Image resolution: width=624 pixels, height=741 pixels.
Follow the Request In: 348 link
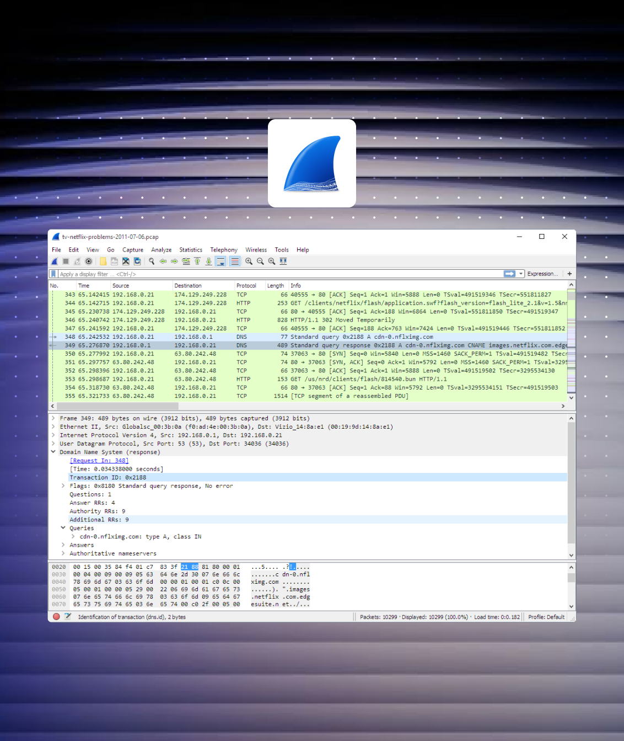point(99,461)
